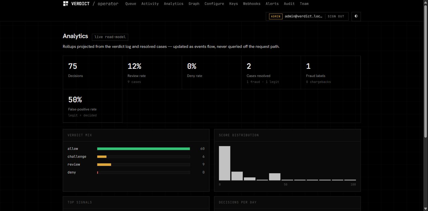Viewport: 428px width, 211px height.
Task: Open the Team page
Action: tap(304, 4)
